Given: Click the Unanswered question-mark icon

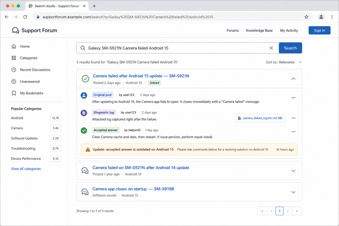Looking at the screenshot, I should pyautogui.click(x=14, y=81).
